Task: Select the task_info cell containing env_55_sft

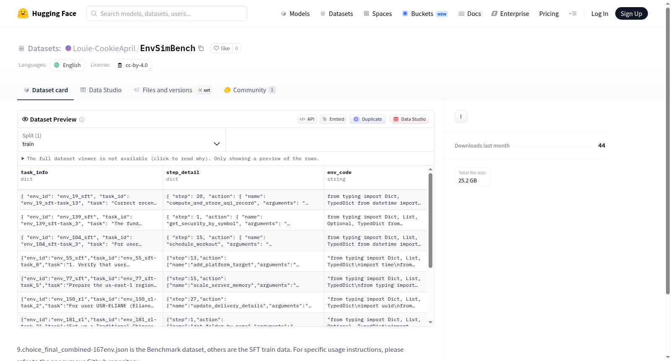Action: (90, 261)
